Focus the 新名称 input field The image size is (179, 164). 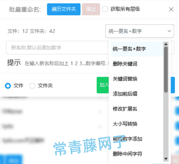[x=57, y=48]
